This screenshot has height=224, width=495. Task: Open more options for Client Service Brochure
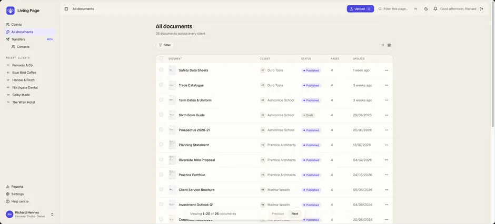click(387, 190)
